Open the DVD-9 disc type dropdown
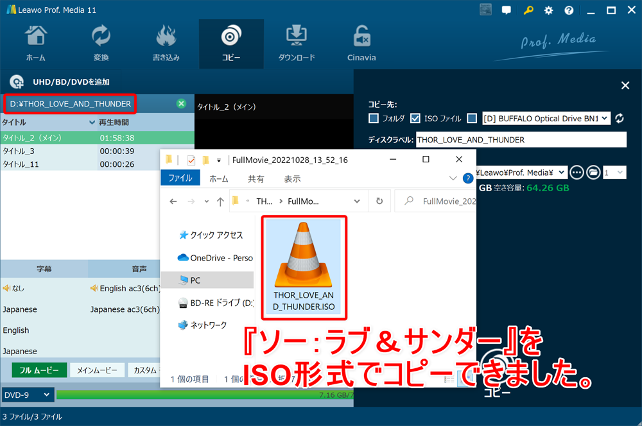 point(28,395)
